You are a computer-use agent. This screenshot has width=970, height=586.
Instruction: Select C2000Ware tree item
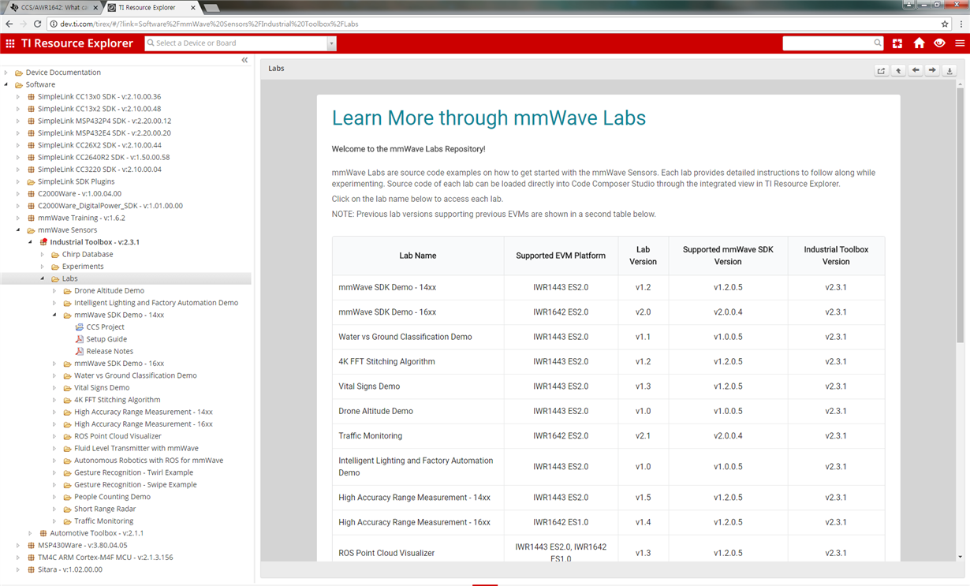pyautogui.click(x=80, y=193)
